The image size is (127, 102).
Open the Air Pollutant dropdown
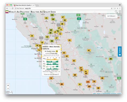pyautogui.click(x=112, y=16)
